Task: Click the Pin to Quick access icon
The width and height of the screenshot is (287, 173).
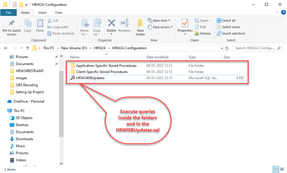Action: 12,23
